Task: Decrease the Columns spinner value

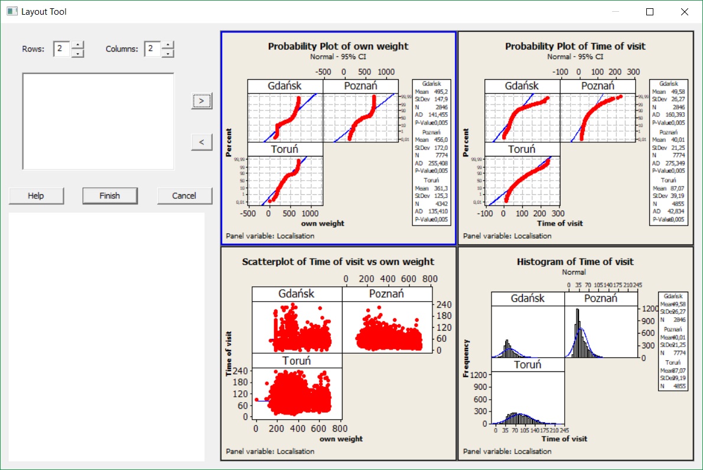Action: click(168, 53)
